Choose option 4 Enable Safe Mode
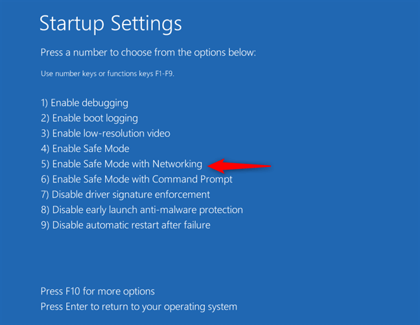The width and height of the screenshot is (420, 325). [x=85, y=149]
